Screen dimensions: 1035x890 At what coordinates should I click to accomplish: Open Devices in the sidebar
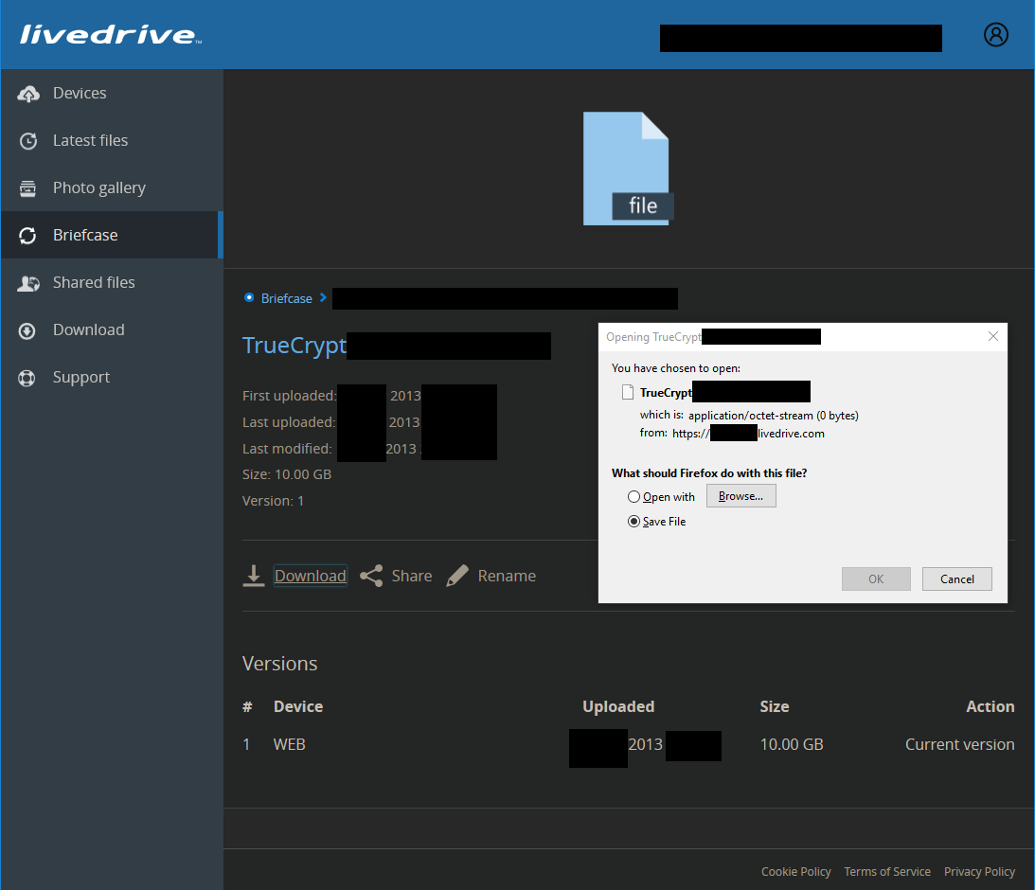tap(112, 93)
